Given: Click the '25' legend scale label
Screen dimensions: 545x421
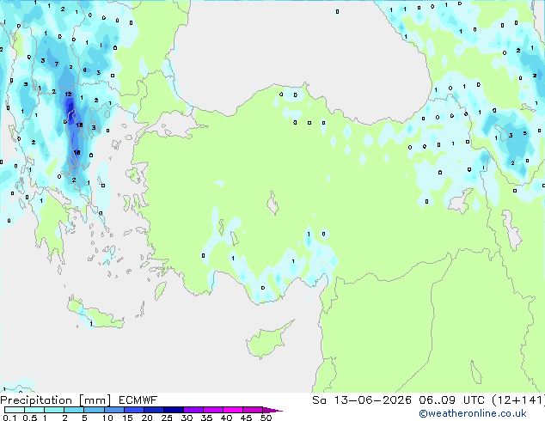Looking at the screenshot, I should [x=167, y=418].
